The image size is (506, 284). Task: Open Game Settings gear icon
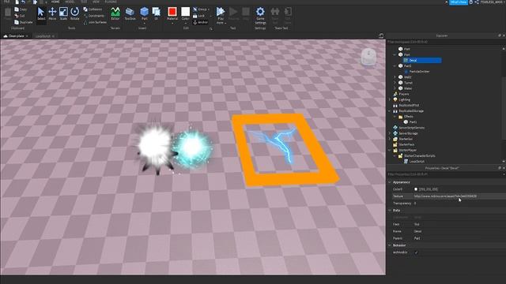click(260, 15)
